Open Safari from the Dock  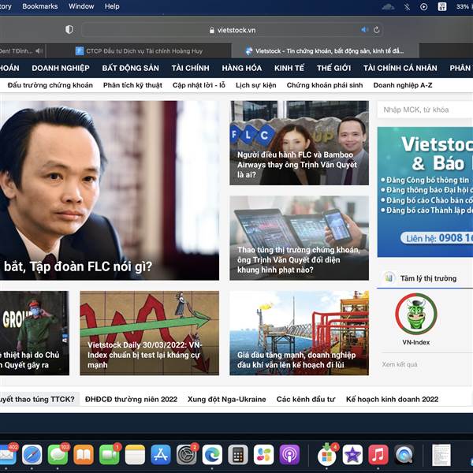(32, 455)
